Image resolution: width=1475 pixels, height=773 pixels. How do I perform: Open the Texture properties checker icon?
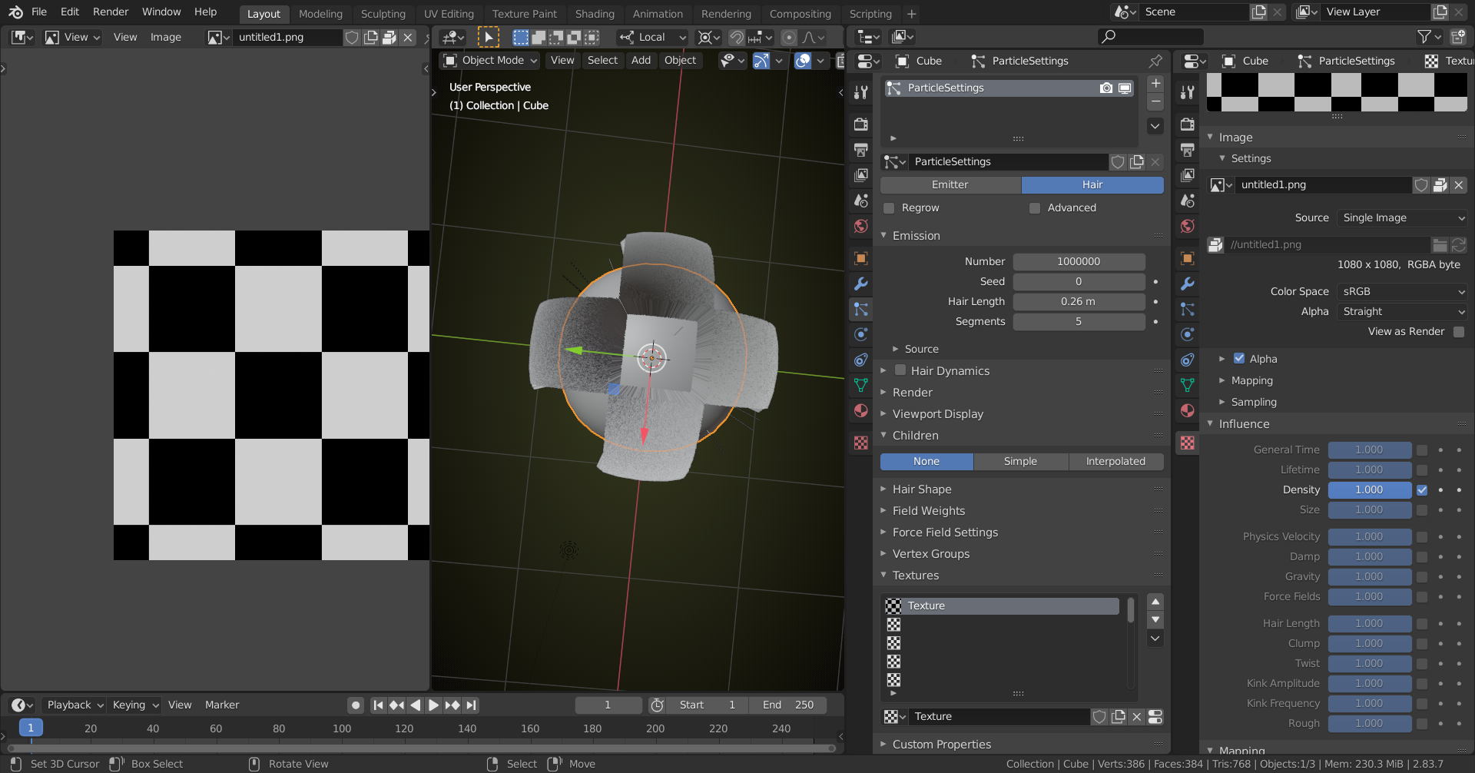pos(860,443)
